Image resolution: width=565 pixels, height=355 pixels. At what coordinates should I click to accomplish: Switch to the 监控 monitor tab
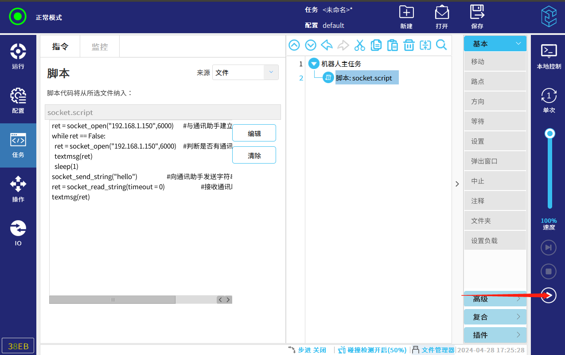click(100, 46)
